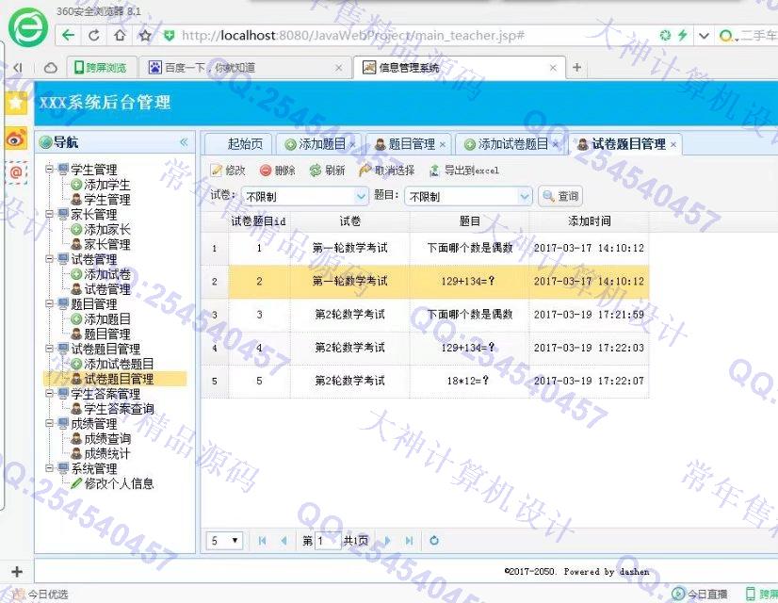Close the 试卷题目管理 panel tab
The width and height of the screenshot is (778, 603).
click(x=673, y=144)
